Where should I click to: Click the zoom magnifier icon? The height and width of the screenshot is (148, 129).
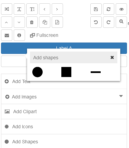point(121,22)
